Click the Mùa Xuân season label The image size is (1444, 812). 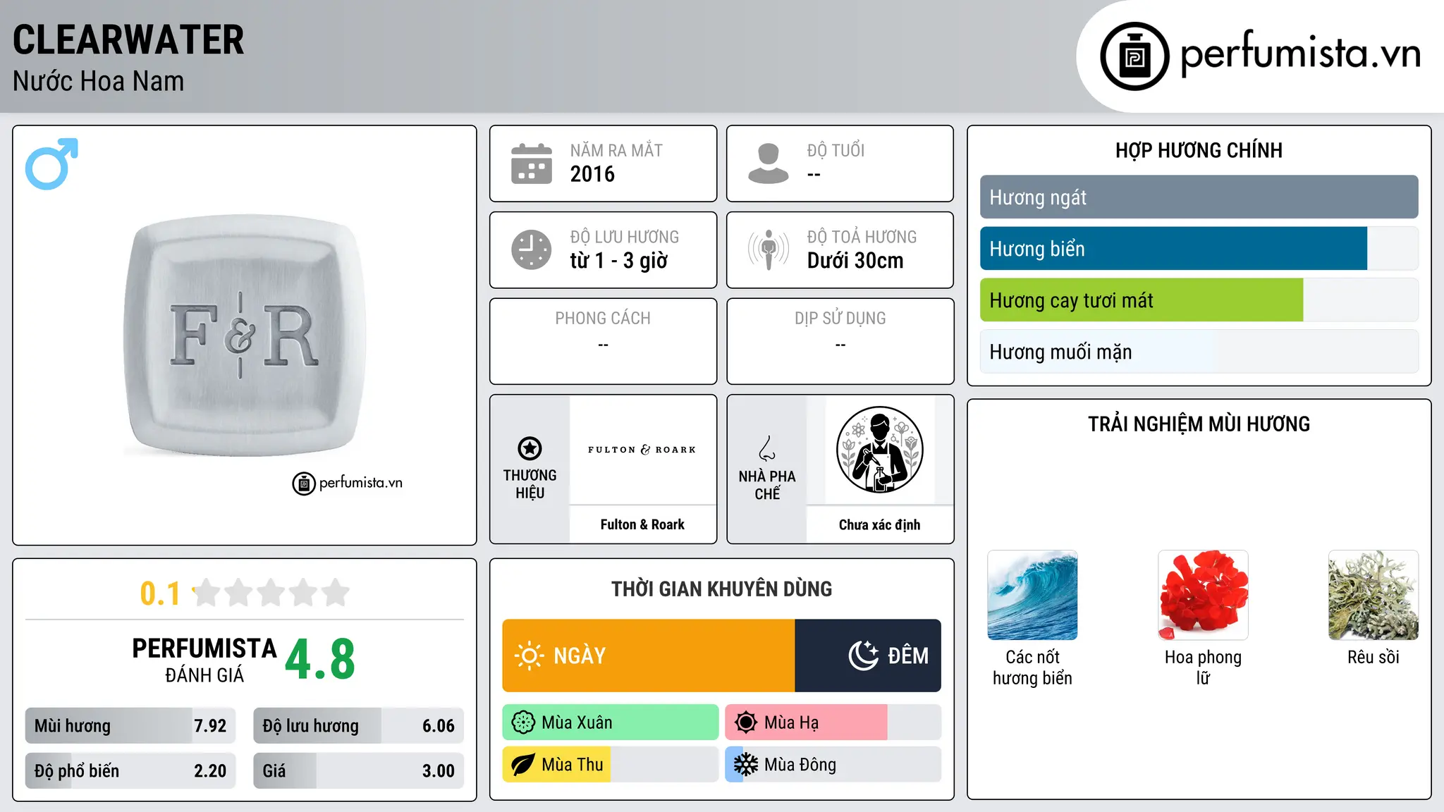click(577, 722)
